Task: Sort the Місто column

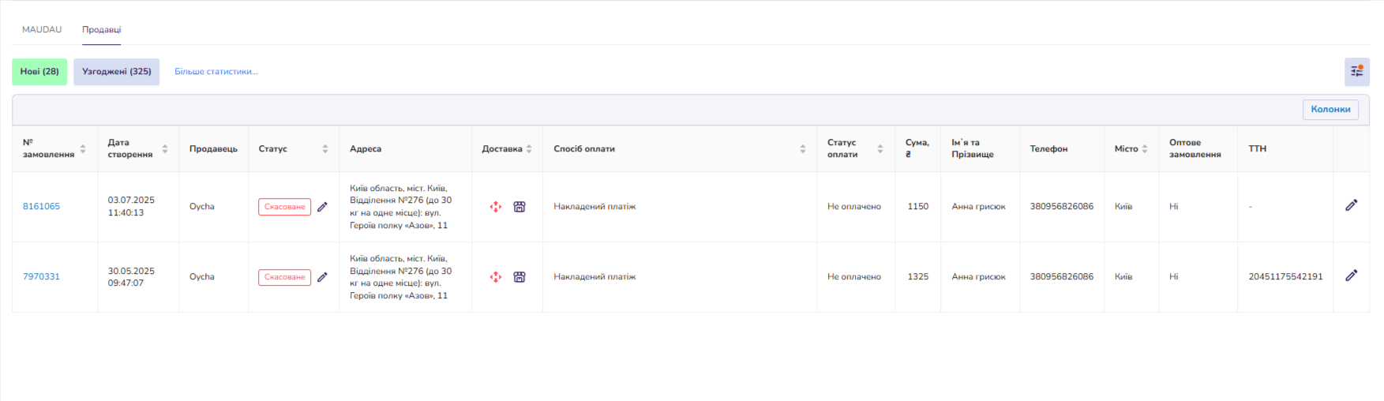Action: [x=1145, y=148]
